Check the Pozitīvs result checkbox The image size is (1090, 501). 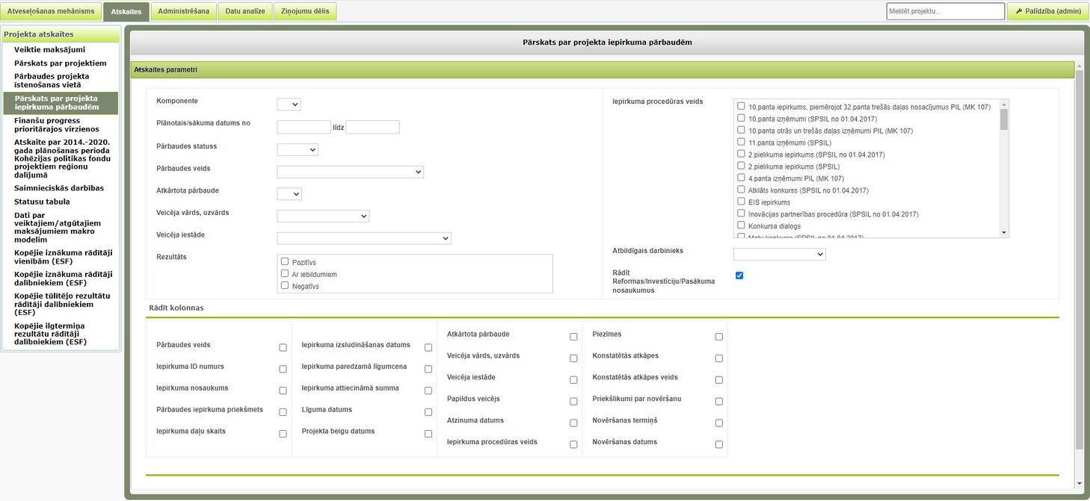tap(285, 261)
